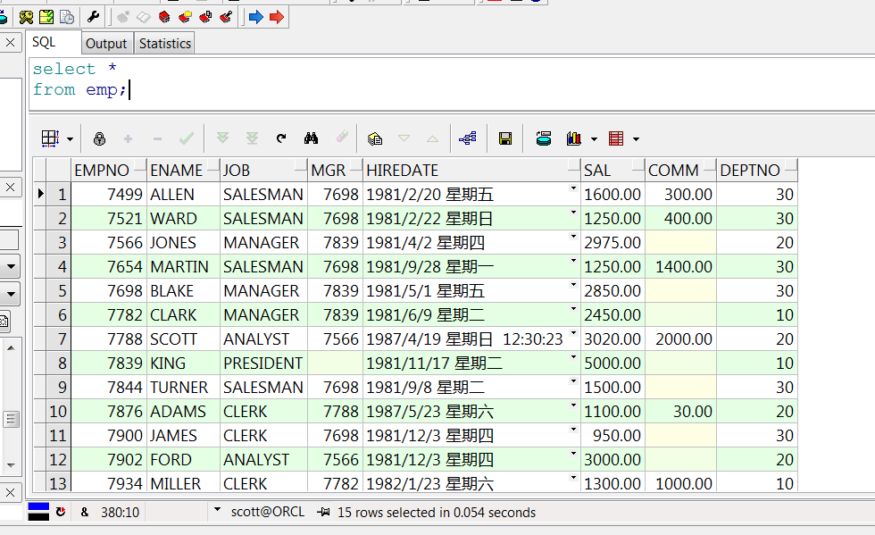The height and width of the screenshot is (535, 875).
Task: Click in the SQL editor text area
Action: pyautogui.click(x=452, y=84)
